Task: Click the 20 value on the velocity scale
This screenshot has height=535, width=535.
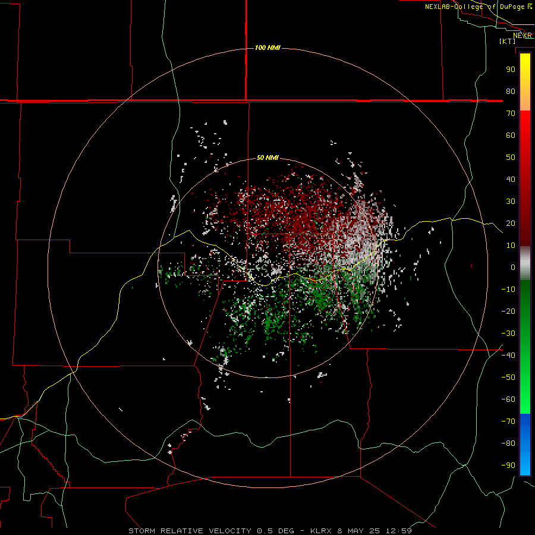Action: point(511,223)
